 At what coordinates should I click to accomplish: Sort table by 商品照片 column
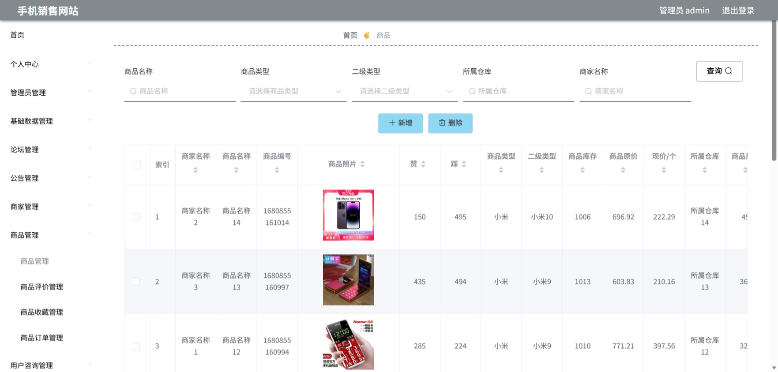(362, 164)
